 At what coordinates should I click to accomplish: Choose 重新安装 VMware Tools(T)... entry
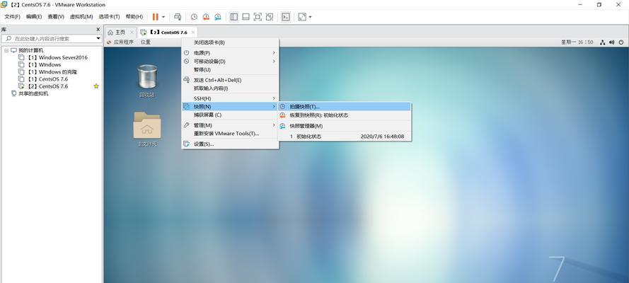[230, 134]
